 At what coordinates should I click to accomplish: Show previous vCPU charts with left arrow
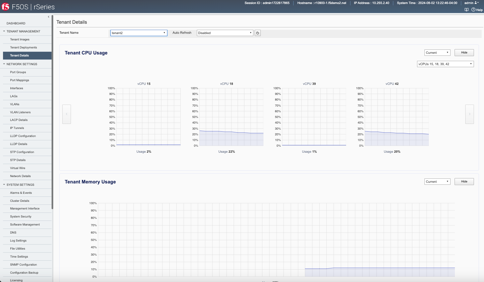tap(67, 114)
